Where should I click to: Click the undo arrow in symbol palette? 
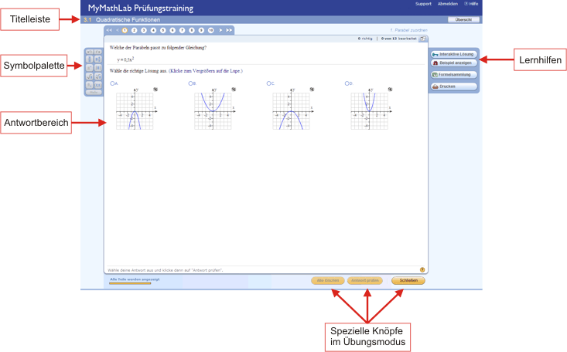[89, 52]
